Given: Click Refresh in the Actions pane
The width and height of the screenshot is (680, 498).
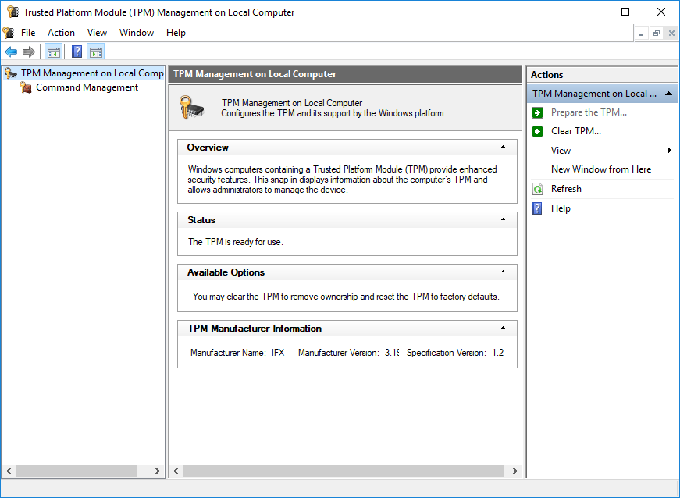Looking at the screenshot, I should (x=566, y=189).
